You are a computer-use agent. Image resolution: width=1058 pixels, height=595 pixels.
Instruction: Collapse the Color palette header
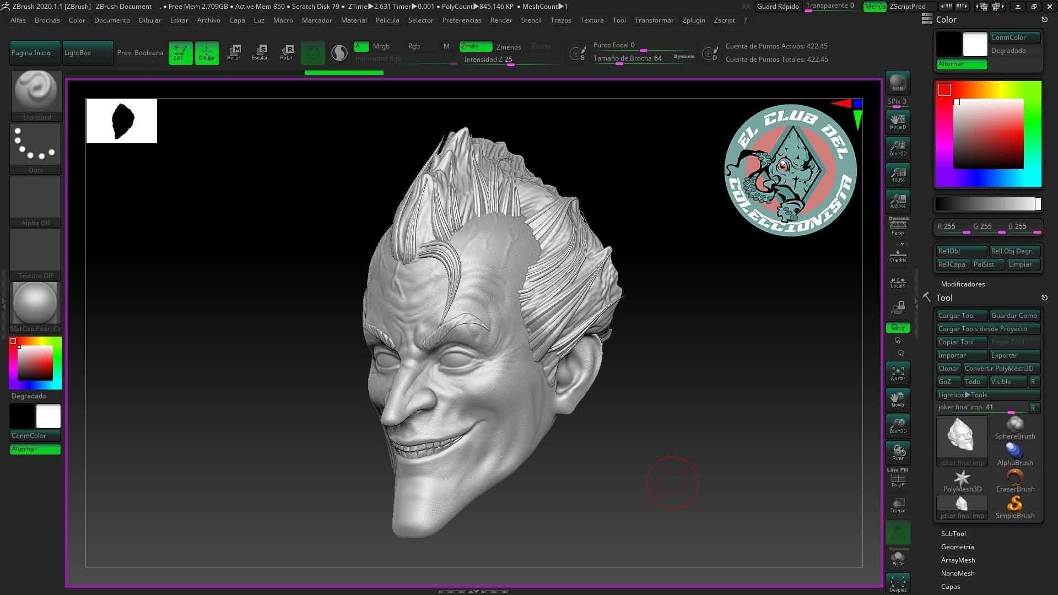(x=946, y=20)
